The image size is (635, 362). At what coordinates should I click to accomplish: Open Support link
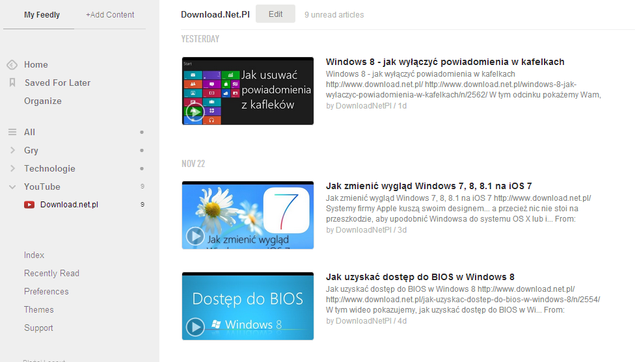[38, 328]
